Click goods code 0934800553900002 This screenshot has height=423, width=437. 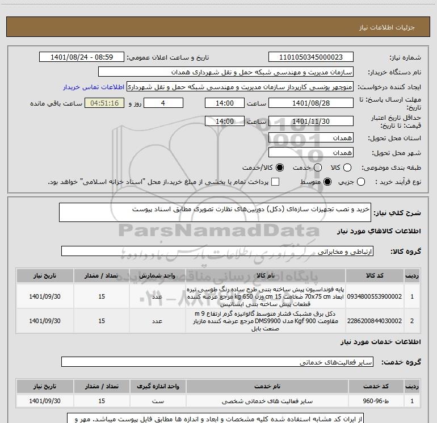tap(375, 296)
